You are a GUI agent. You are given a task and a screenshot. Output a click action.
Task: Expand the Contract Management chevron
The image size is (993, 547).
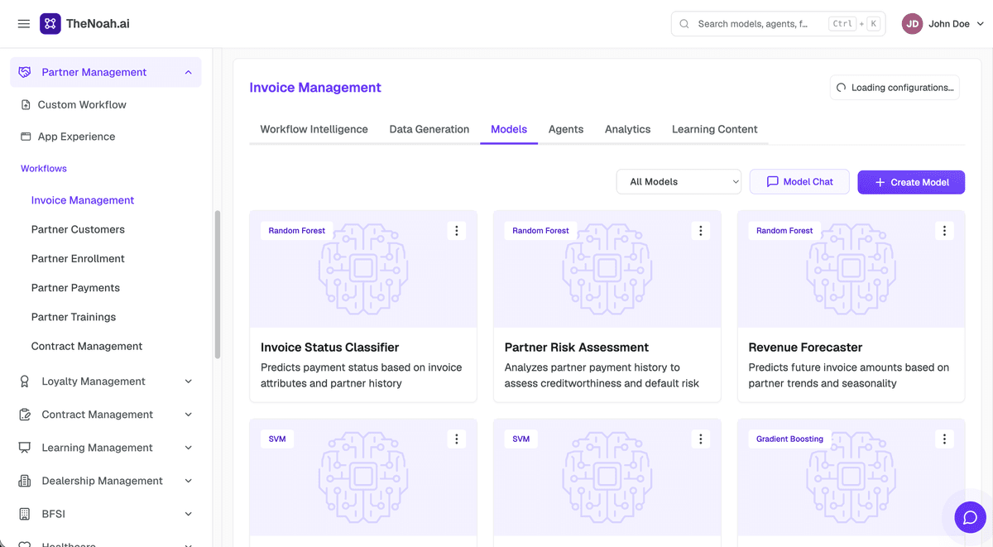coord(189,415)
